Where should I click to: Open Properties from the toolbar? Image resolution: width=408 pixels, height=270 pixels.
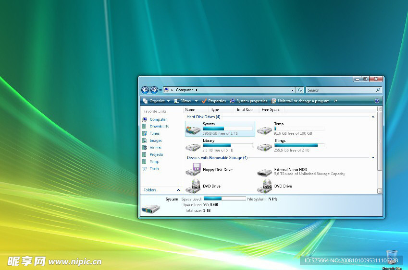tap(214, 101)
